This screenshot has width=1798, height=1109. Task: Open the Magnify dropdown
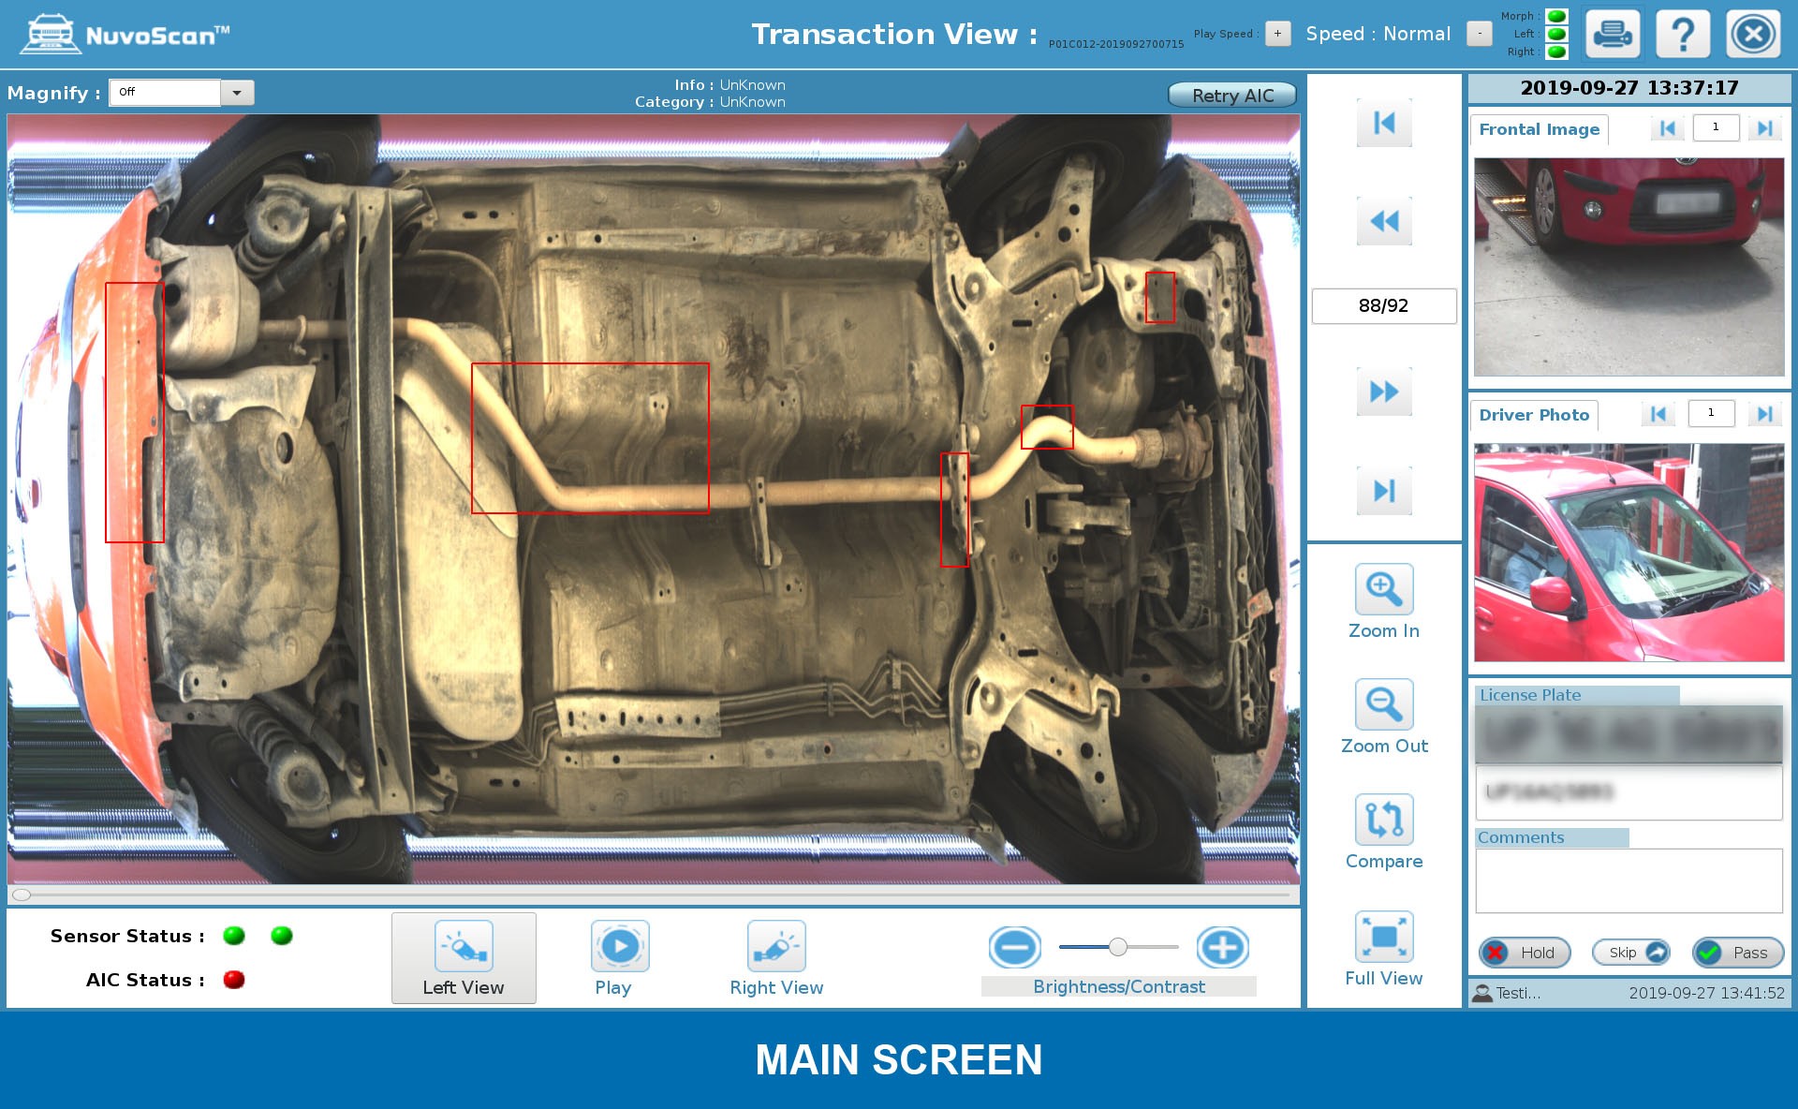(x=238, y=92)
